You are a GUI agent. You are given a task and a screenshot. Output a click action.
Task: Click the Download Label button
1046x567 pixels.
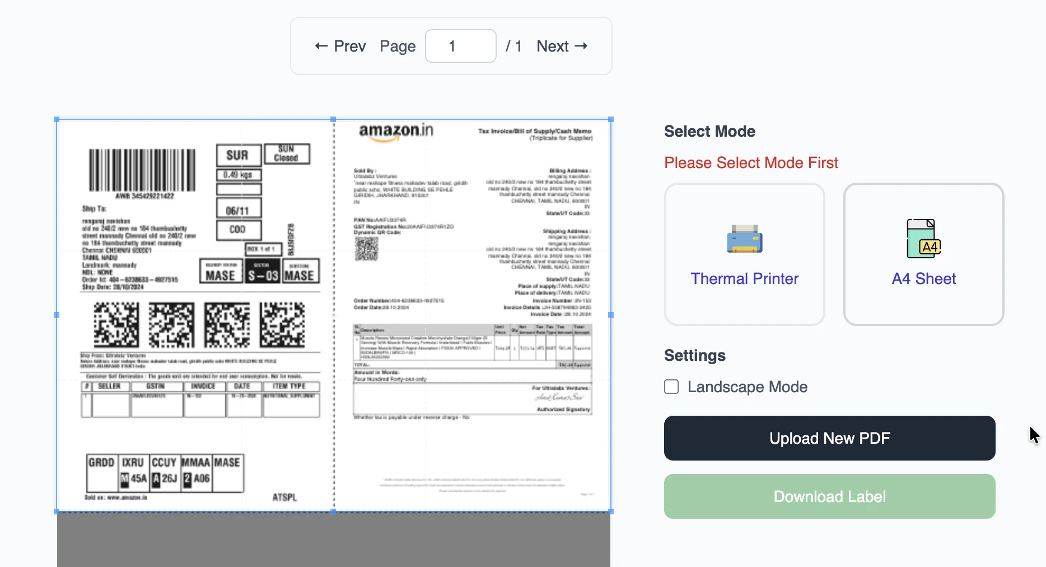829,496
